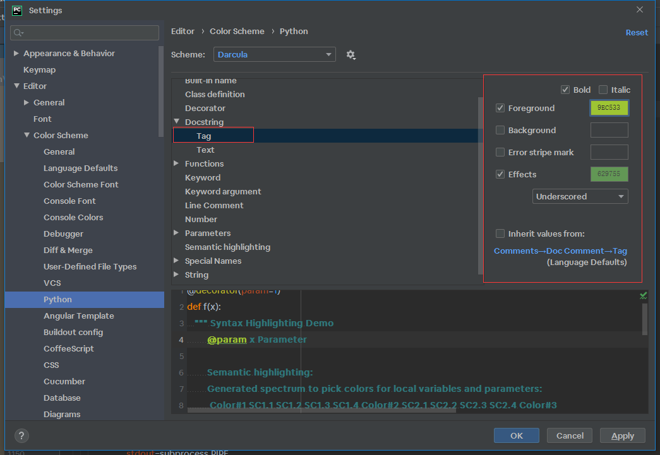Open Console Font page

click(69, 201)
